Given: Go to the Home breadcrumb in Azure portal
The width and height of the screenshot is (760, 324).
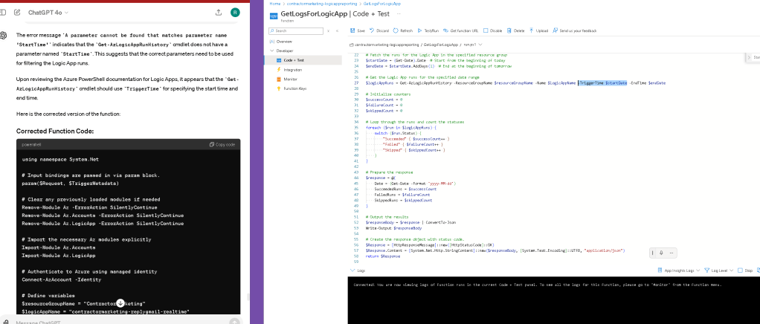Looking at the screenshot, I should tap(275, 4).
